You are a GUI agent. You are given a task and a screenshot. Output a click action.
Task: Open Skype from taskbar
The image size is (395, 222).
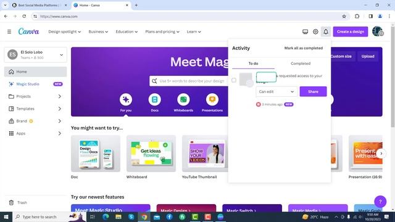(x=131, y=216)
